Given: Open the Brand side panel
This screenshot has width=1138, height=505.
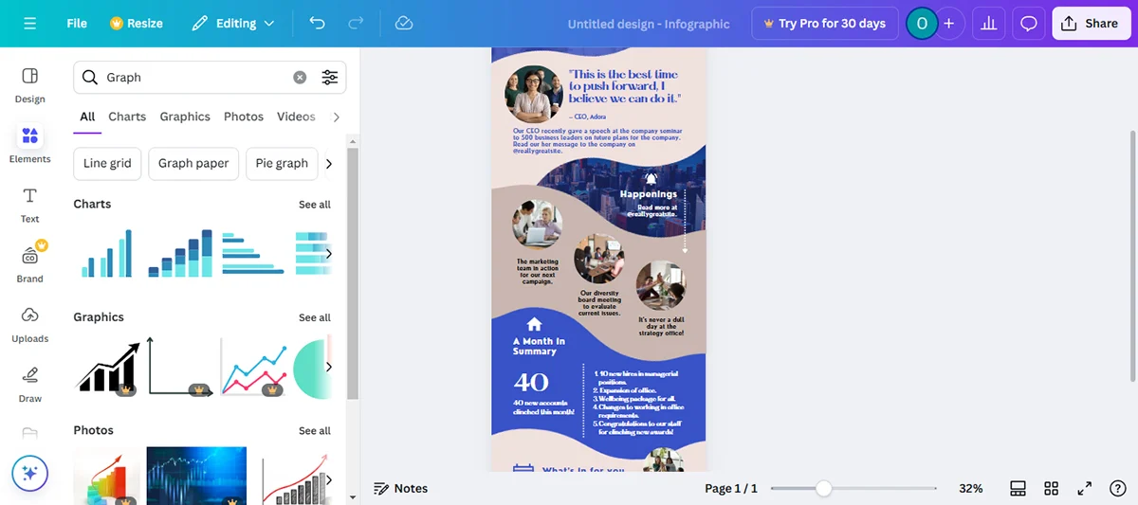Looking at the screenshot, I should point(29,263).
